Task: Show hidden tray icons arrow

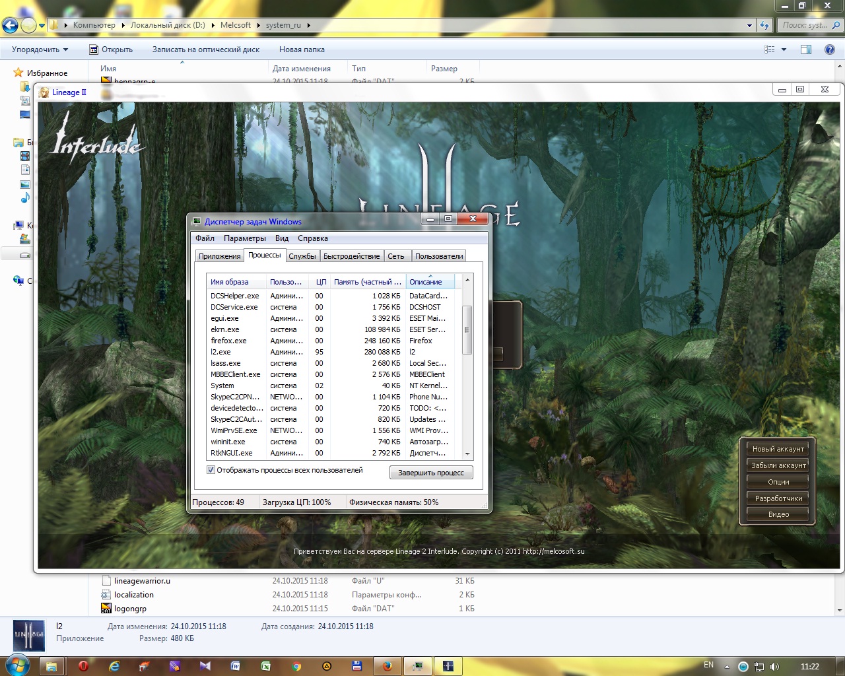Action: (727, 667)
